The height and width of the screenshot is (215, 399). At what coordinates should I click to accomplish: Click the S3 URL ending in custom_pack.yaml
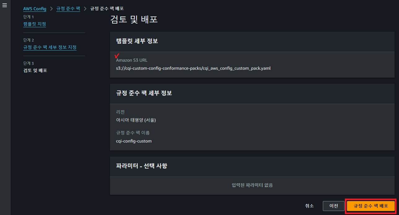click(x=193, y=68)
